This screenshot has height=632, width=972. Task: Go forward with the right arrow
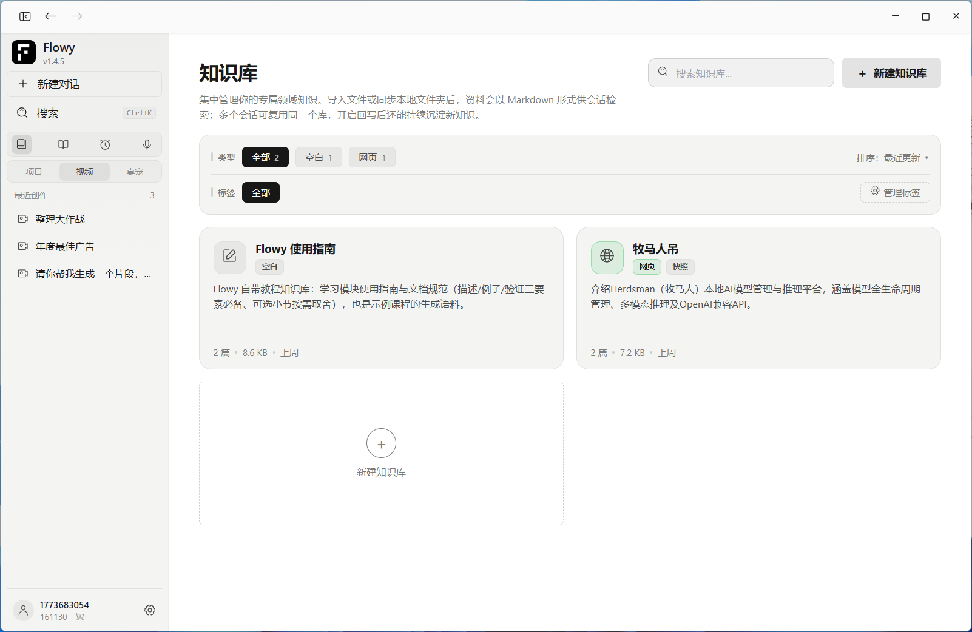tap(76, 16)
